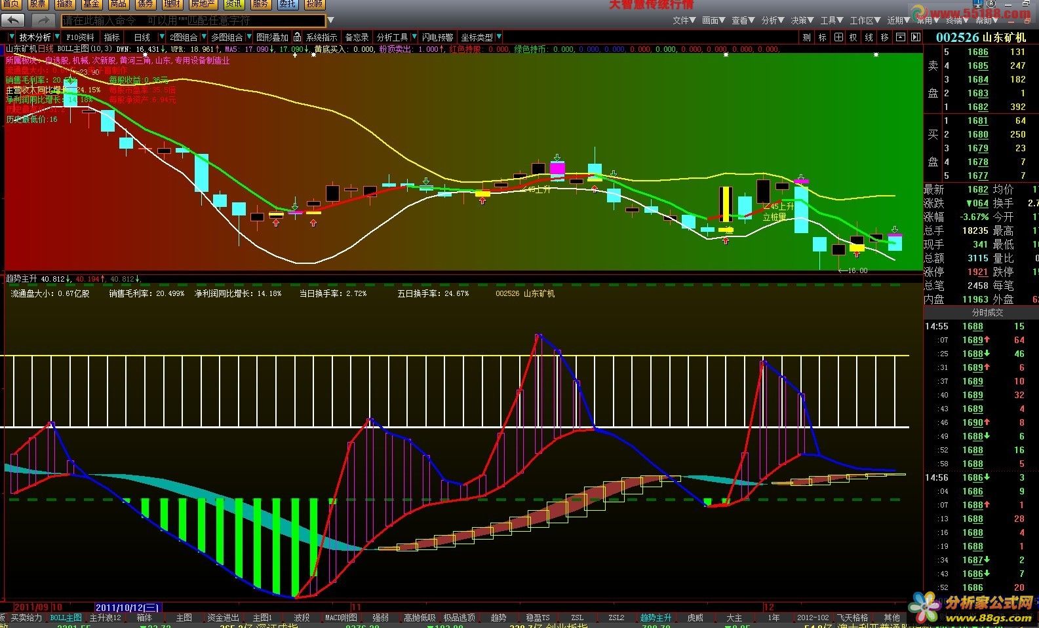
Task: Switch to the 买卖给力 indicator tab
Action: click(26, 618)
